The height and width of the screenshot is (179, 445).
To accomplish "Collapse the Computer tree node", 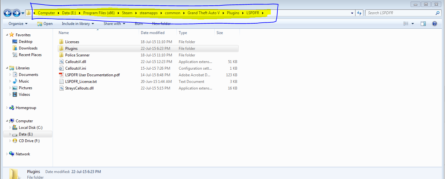I will coord(7,121).
